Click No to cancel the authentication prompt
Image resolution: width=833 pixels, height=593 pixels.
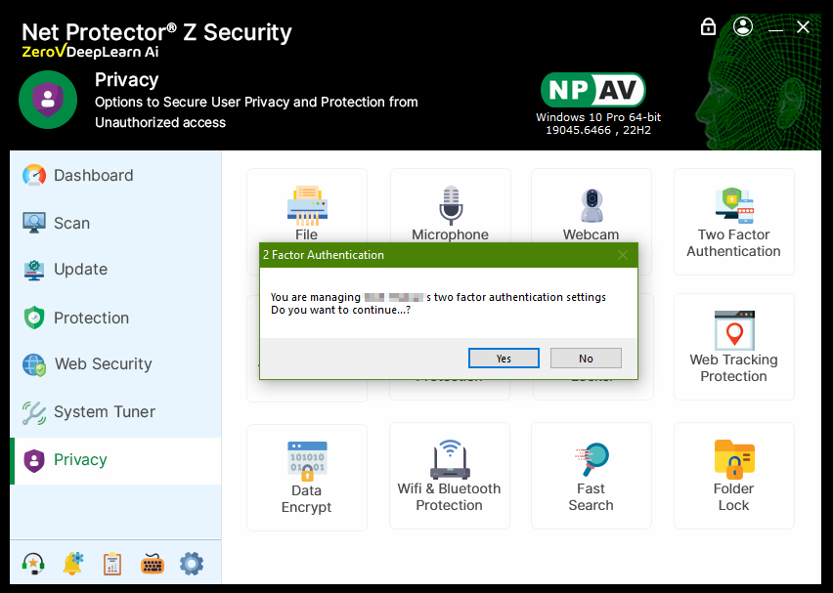586,358
